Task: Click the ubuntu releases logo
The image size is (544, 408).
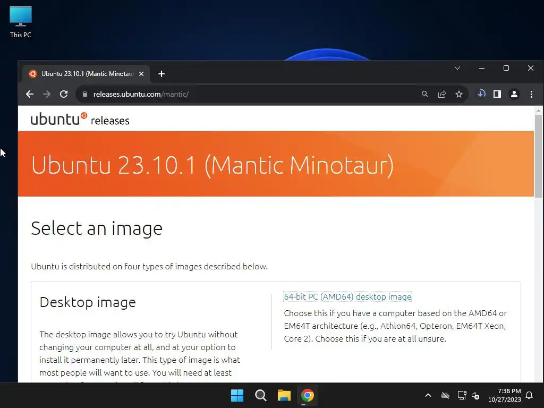Action: pyautogui.click(x=80, y=119)
